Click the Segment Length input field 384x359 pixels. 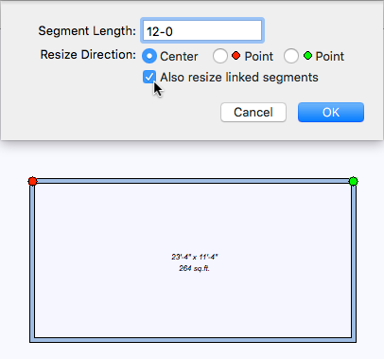(x=201, y=30)
